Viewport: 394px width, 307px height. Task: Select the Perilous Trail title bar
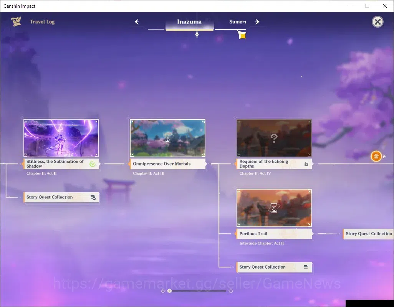coord(274,234)
